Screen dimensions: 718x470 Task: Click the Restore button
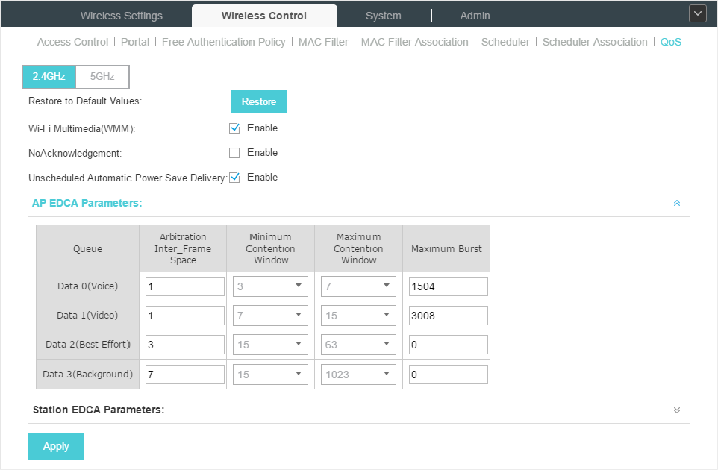tap(259, 101)
